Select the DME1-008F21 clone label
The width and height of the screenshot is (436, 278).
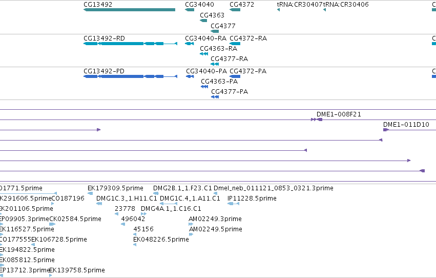click(x=339, y=114)
